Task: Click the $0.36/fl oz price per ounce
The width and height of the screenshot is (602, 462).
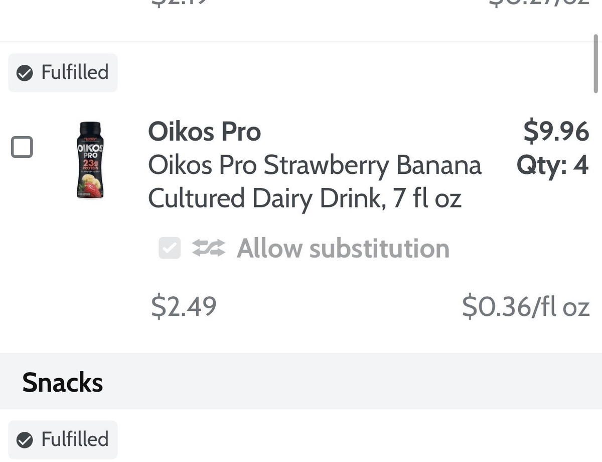Action: 525,306
